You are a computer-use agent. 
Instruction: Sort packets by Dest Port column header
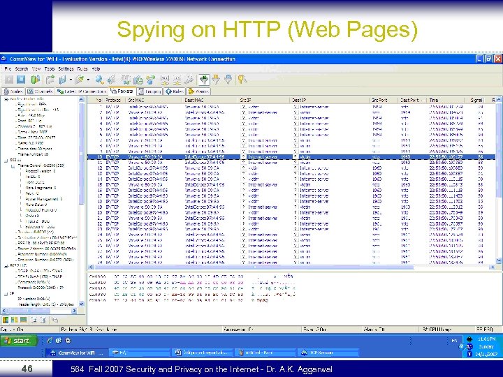(412, 101)
